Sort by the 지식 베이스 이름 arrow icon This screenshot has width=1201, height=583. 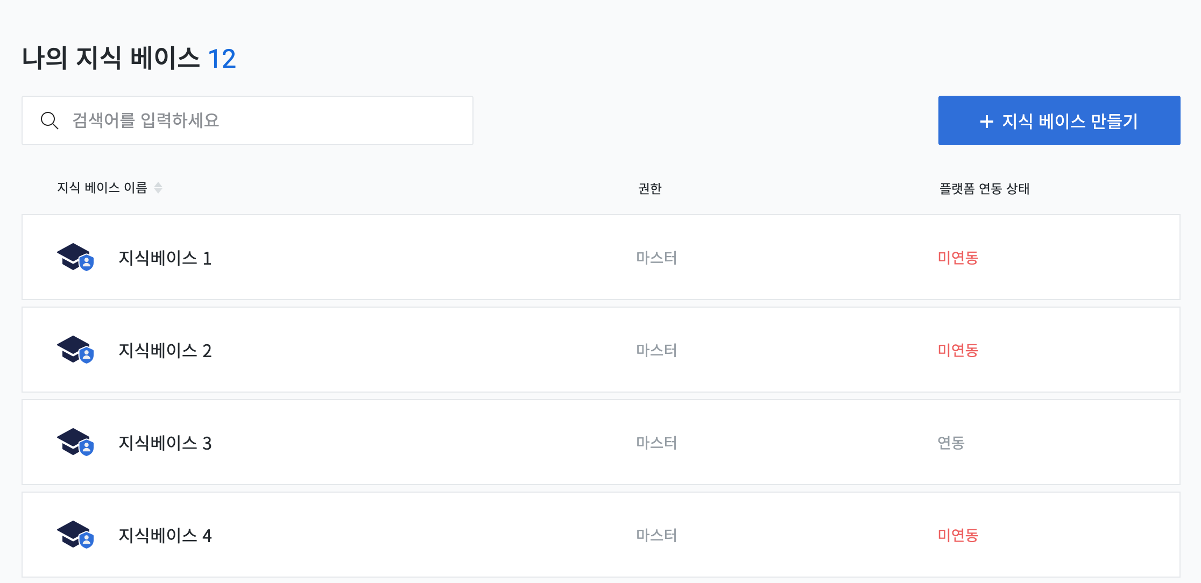158,188
